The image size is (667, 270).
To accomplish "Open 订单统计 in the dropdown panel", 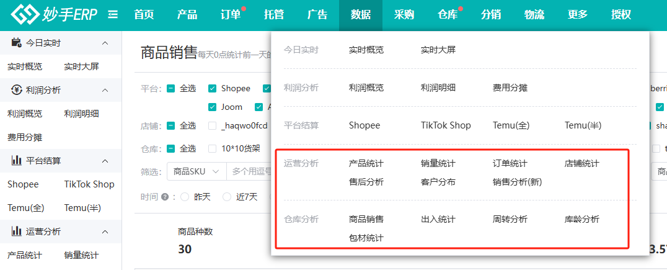I will tap(510, 163).
